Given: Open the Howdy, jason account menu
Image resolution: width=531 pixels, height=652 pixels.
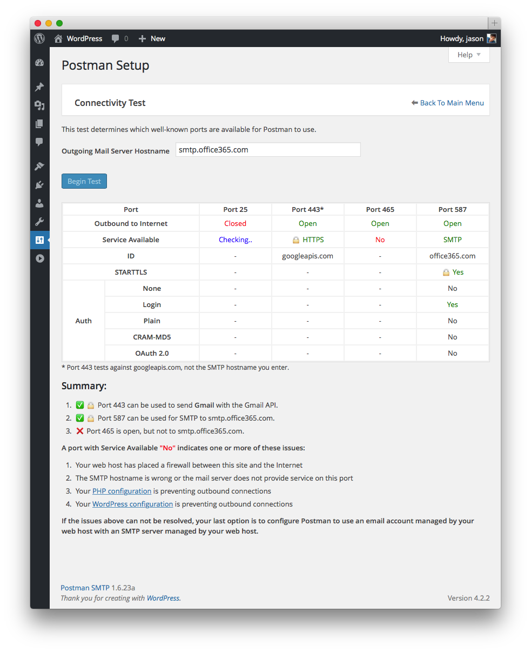Looking at the screenshot, I should coord(468,38).
